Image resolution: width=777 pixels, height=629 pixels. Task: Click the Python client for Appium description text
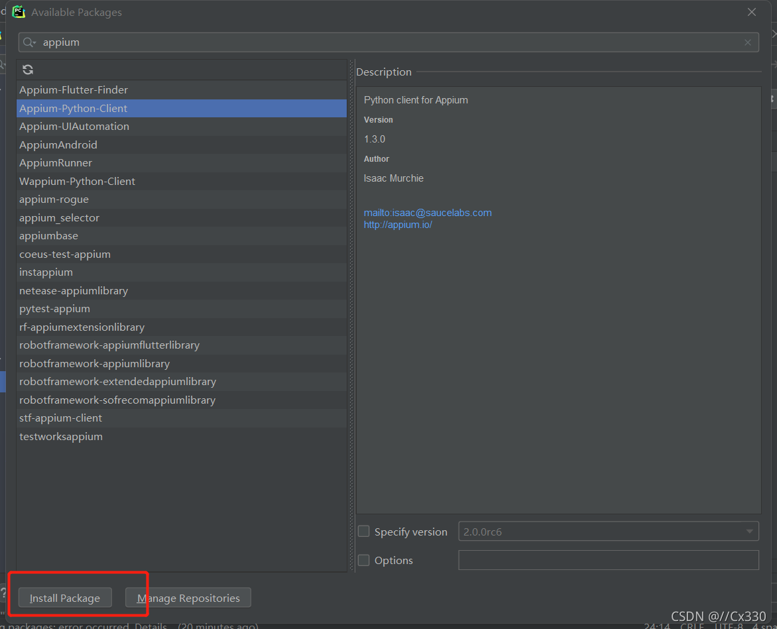(416, 100)
